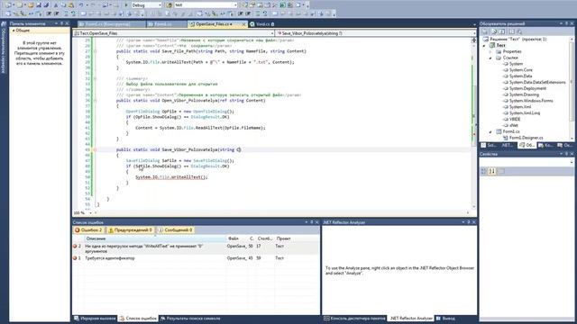Click the Paste toolbar icon
The height and width of the screenshot is (324, 577).
71,5
